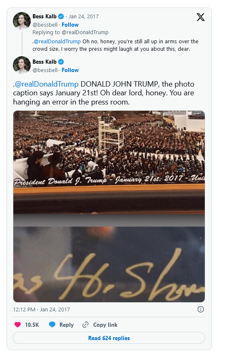
Task: Click verified badge next to top Bess Kalb
Action: coord(61,16)
